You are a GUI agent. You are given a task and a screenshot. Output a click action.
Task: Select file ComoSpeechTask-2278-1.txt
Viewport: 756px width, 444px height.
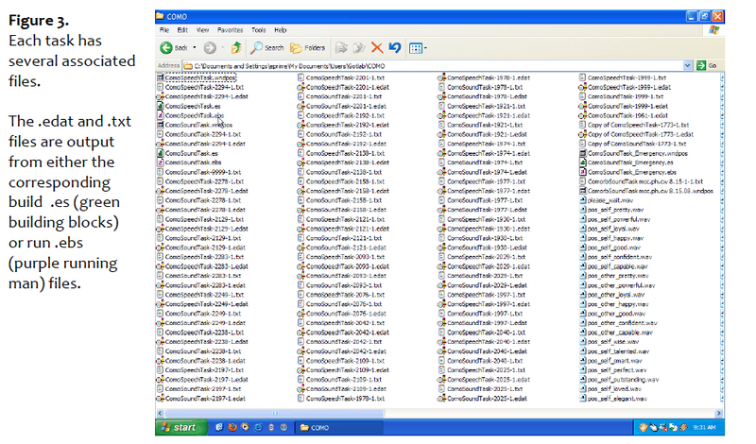[x=200, y=181]
